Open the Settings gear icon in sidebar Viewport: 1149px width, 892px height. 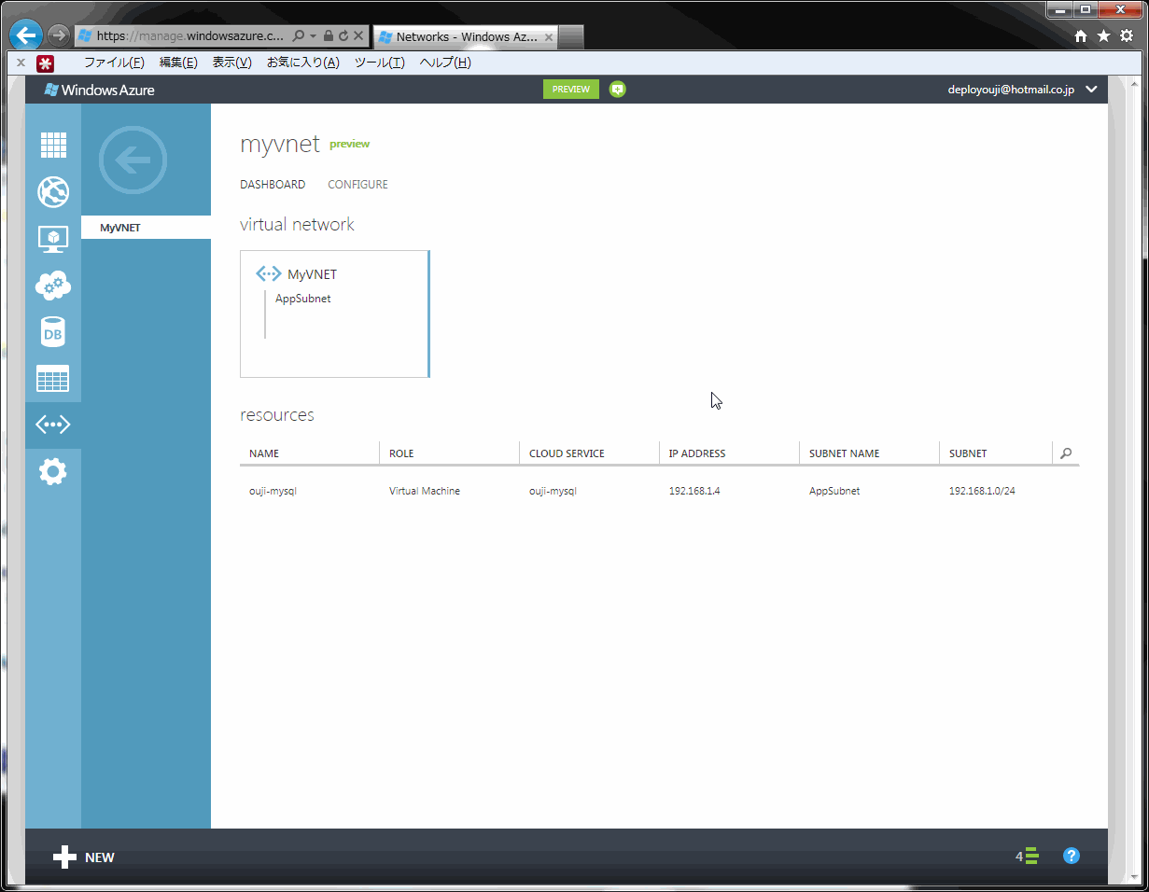pyautogui.click(x=53, y=472)
